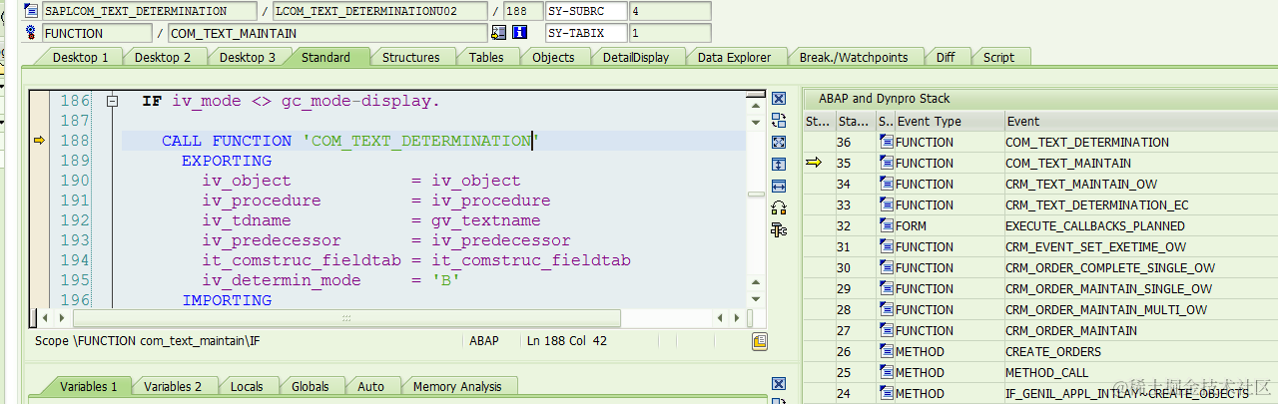Close the variables tool below
1278x404 pixels.
(x=779, y=385)
